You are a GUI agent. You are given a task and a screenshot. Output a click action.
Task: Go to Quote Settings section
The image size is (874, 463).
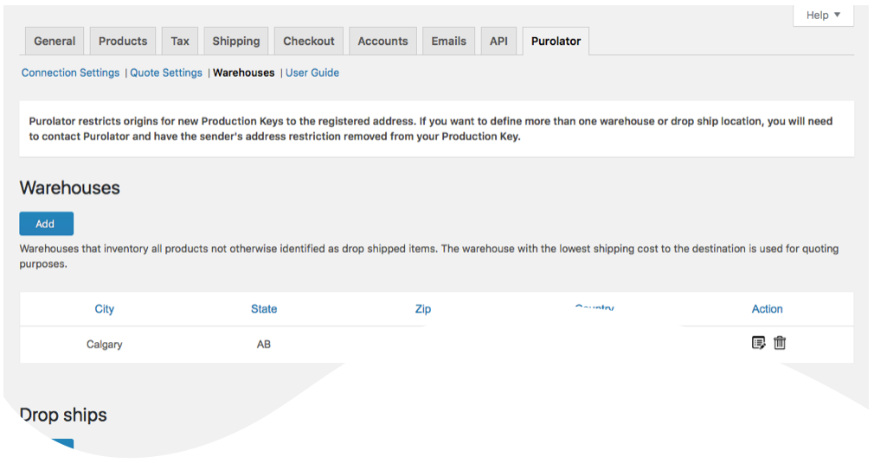pyautogui.click(x=166, y=73)
